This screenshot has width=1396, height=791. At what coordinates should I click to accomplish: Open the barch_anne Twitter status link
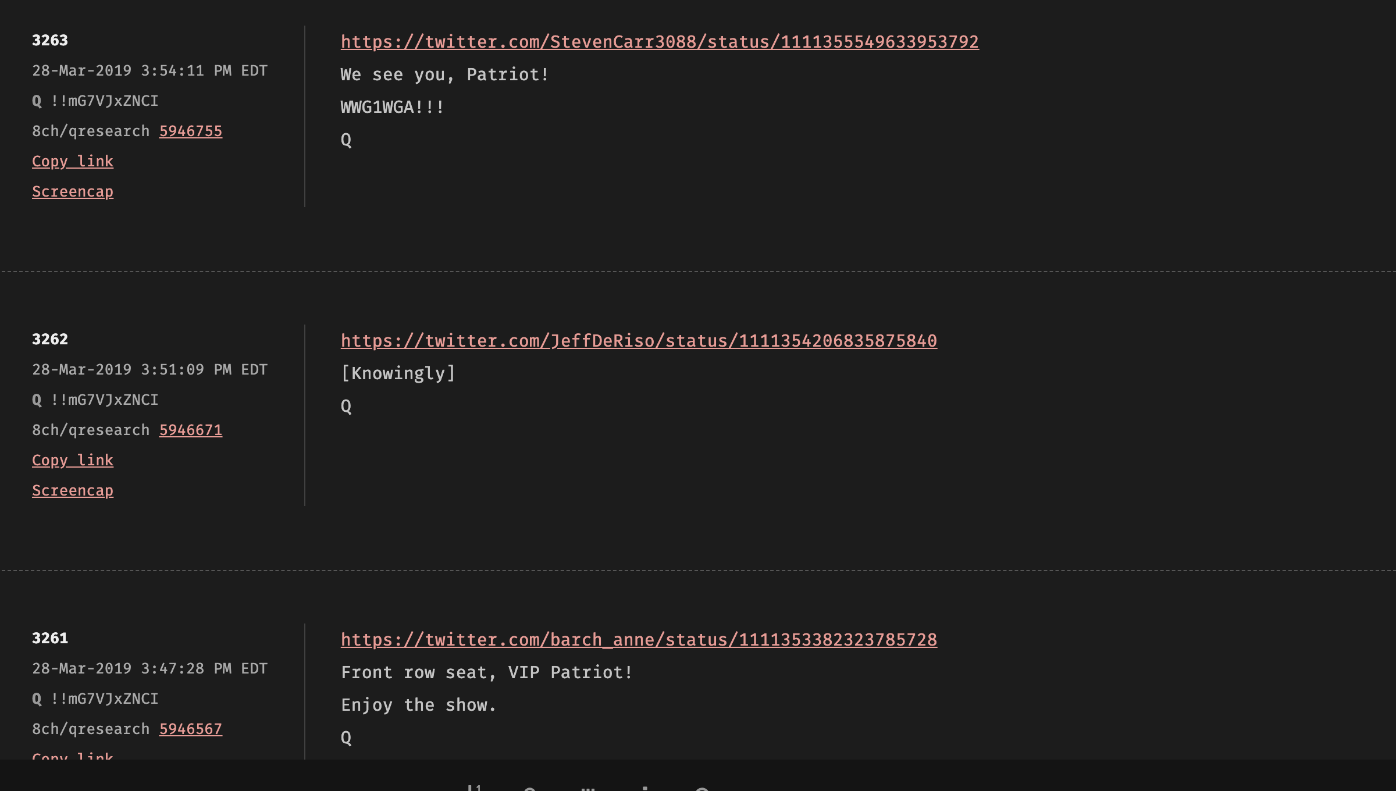coord(639,640)
